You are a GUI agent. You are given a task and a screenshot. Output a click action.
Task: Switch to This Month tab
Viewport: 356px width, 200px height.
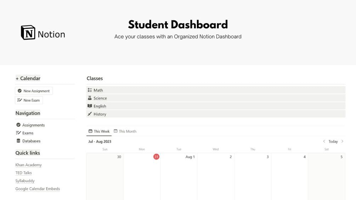(125, 131)
